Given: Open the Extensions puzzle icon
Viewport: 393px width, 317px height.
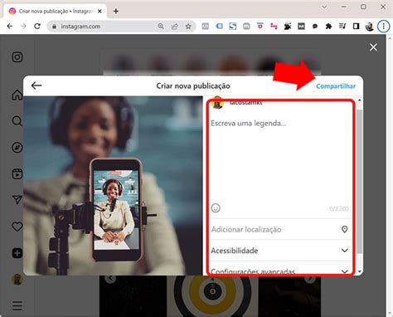Looking at the screenshot, I should pyautogui.click(x=328, y=27).
